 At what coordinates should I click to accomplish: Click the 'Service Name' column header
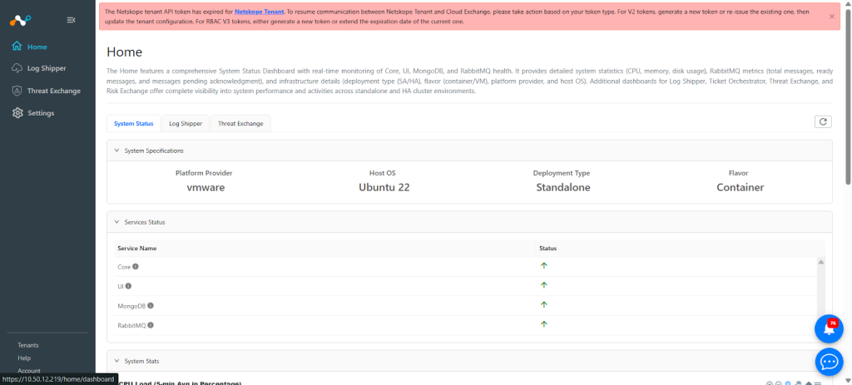click(137, 248)
